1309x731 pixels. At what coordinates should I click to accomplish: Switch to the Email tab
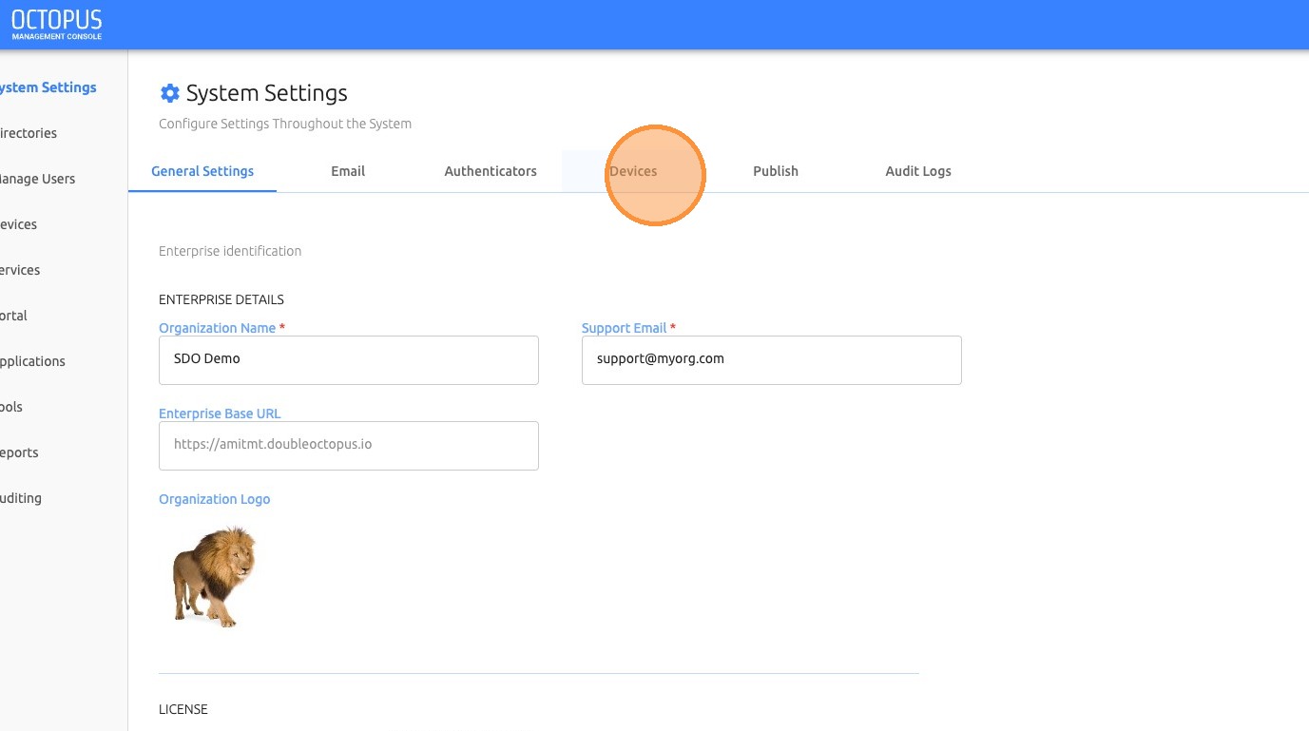pyautogui.click(x=348, y=171)
